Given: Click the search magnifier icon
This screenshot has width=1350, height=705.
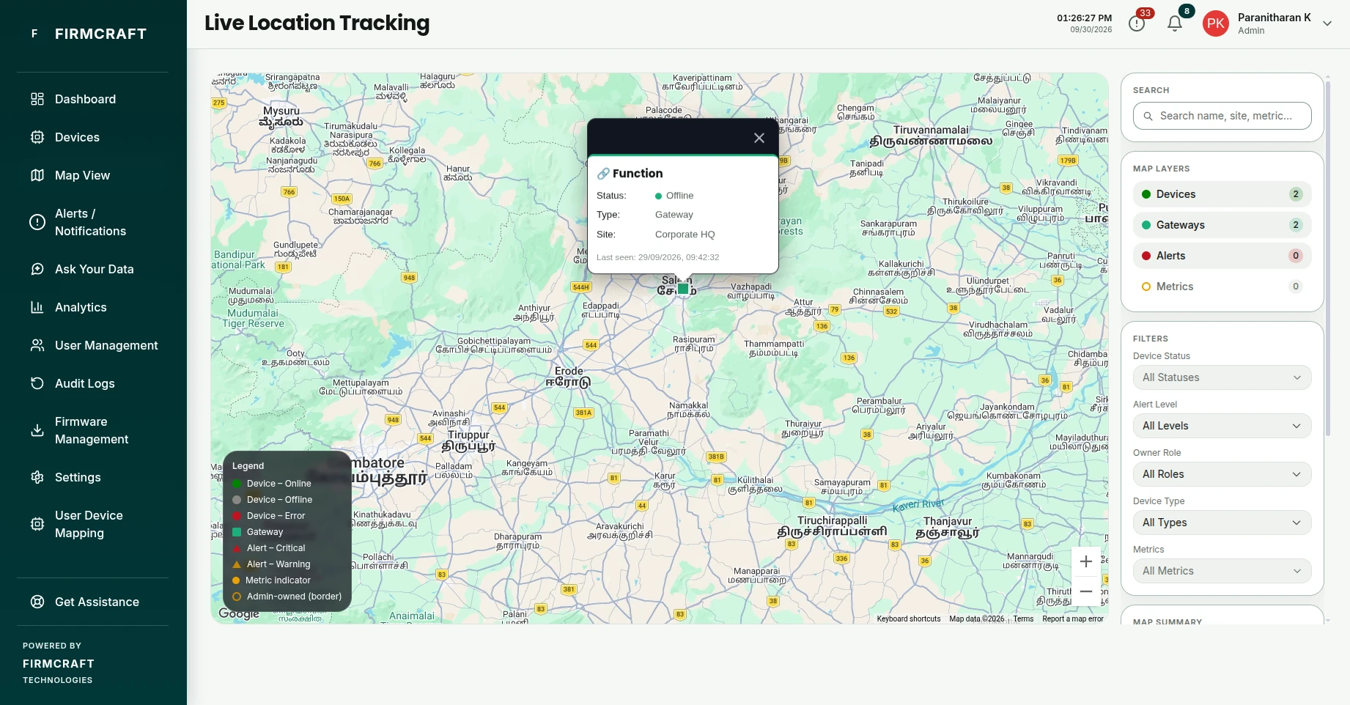Looking at the screenshot, I should (x=1148, y=116).
